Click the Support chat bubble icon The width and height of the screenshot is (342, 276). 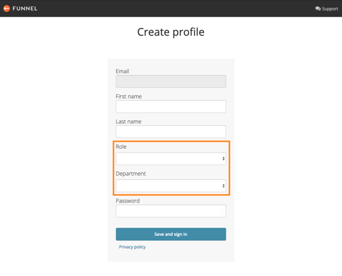click(x=318, y=8)
